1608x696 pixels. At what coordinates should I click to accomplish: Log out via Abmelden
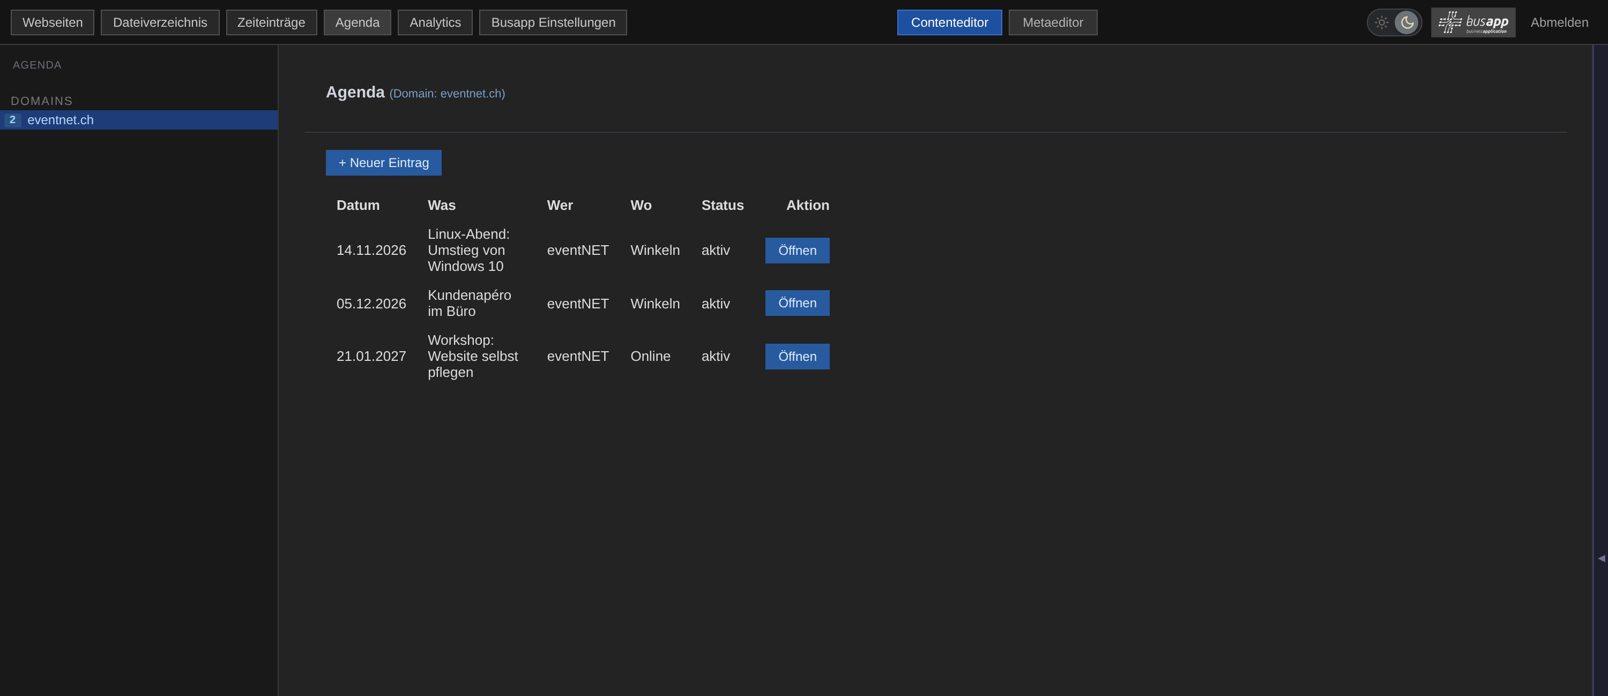[1559, 22]
